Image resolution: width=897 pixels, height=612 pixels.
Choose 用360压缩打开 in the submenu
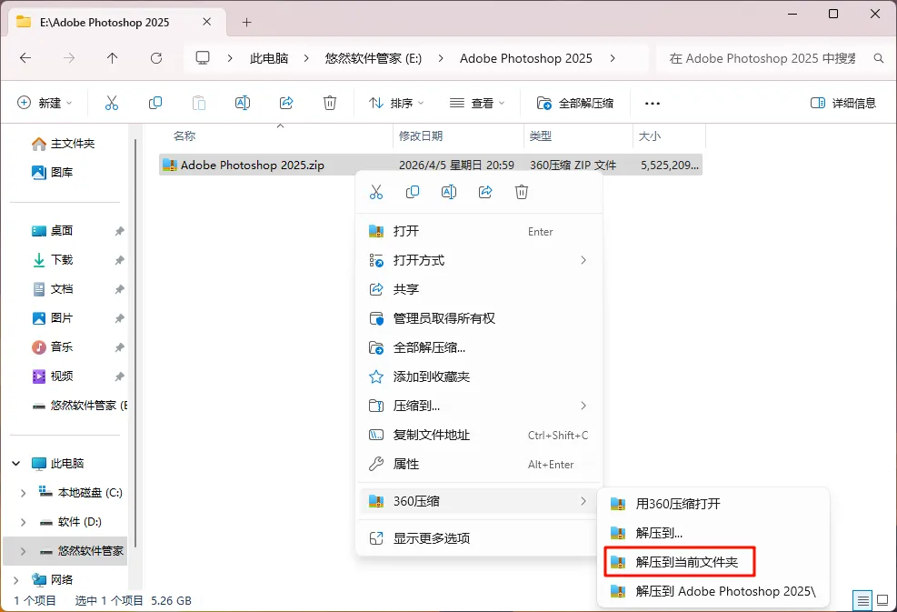[713, 505]
